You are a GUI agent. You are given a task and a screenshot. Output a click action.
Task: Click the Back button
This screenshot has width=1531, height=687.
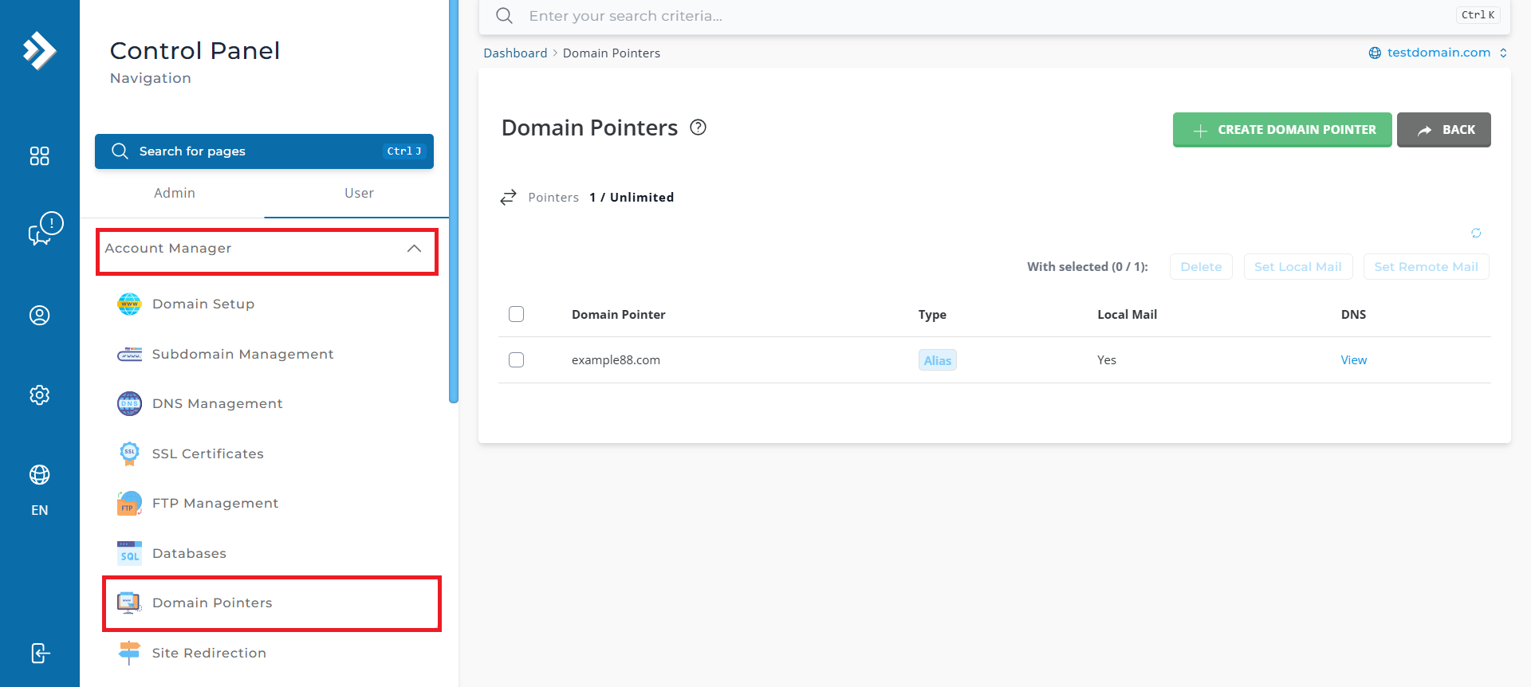(x=1444, y=130)
